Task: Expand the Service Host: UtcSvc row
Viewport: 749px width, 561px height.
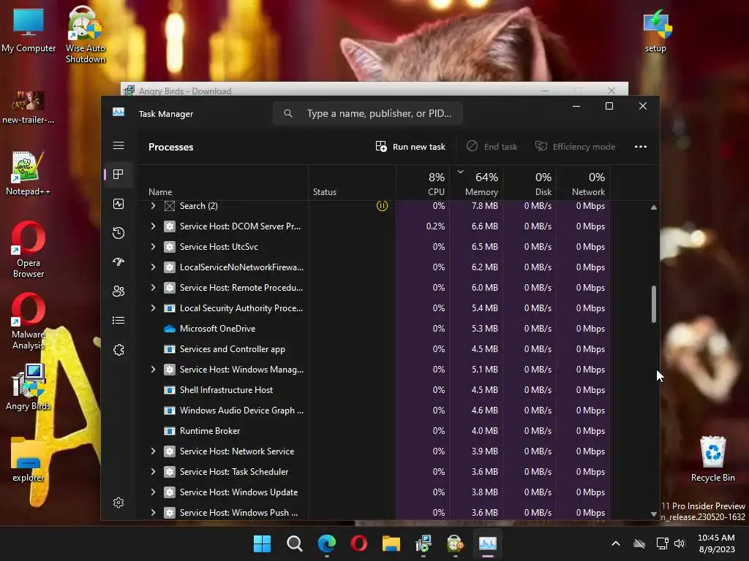Action: pos(153,247)
